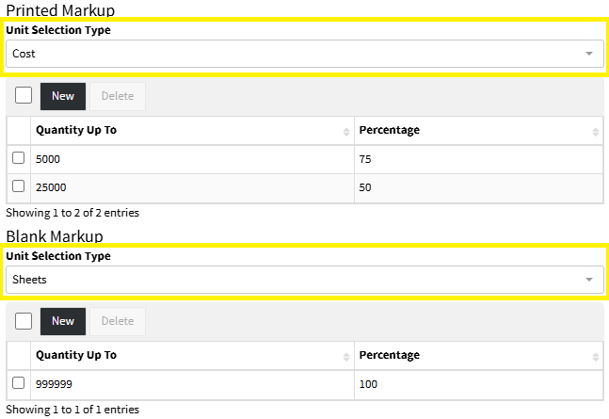Screen dimensions: 609x419
Task: Select the 5000 quantity row checkbox
Action: click(19, 159)
